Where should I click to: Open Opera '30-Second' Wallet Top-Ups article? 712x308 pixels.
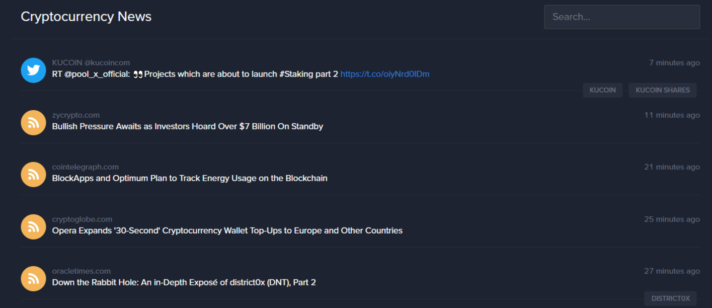227,230
